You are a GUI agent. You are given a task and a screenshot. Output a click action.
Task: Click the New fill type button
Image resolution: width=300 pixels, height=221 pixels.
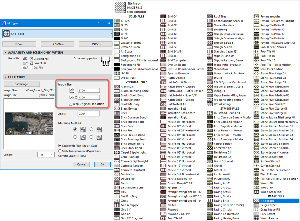click(19, 44)
